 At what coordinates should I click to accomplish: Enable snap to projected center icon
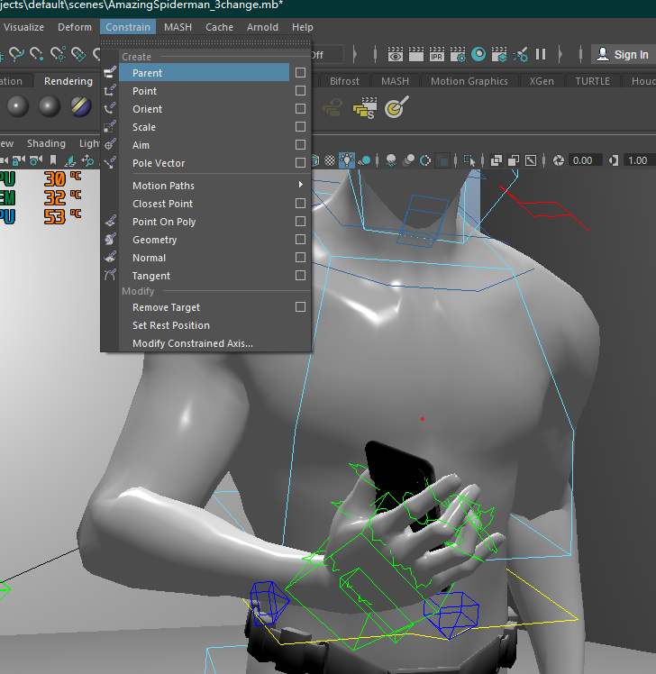pyautogui.click(x=58, y=54)
